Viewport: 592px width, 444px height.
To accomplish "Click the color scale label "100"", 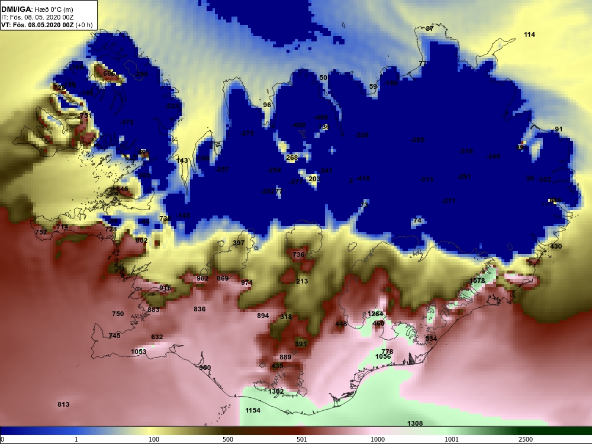I will click(x=154, y=439).
